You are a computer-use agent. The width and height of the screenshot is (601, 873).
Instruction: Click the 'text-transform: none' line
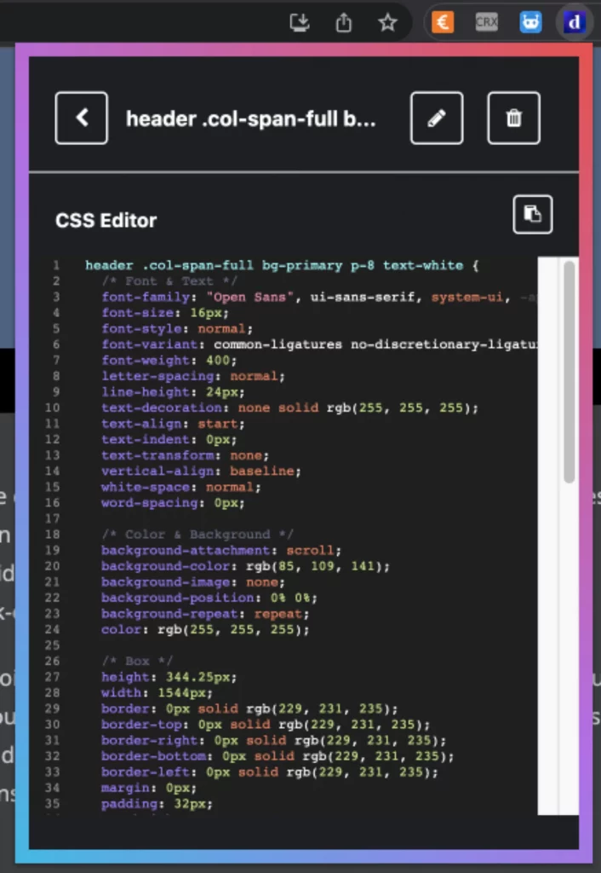coord(185,455)
